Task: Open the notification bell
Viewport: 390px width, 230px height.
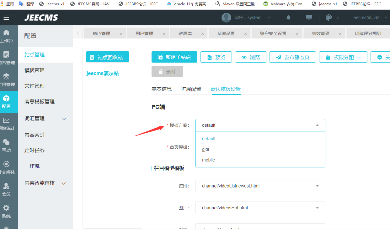Action: [288, 18]
